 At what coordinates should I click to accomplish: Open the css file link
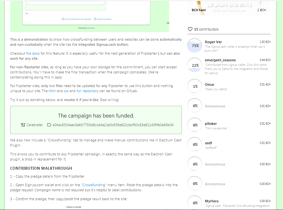66,91
